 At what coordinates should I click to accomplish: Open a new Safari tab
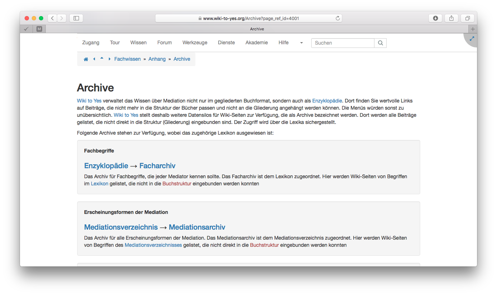[473, 29]
